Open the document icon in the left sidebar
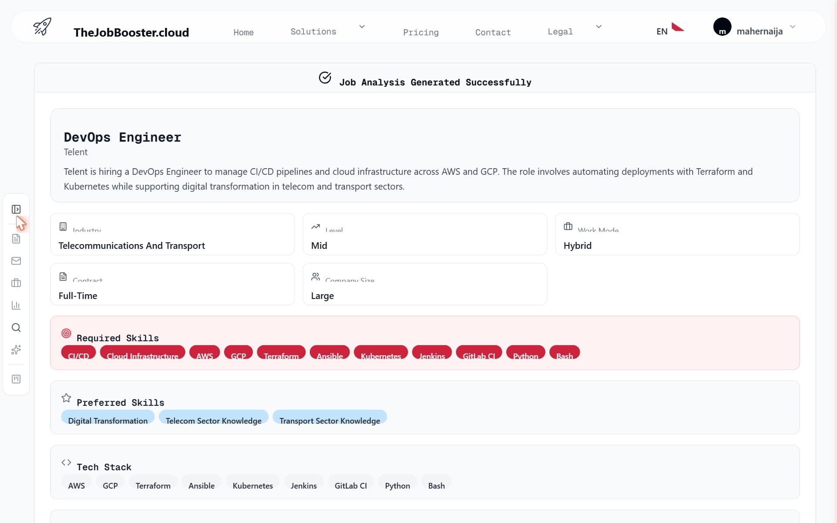837x523 pixels. point(16,238)
